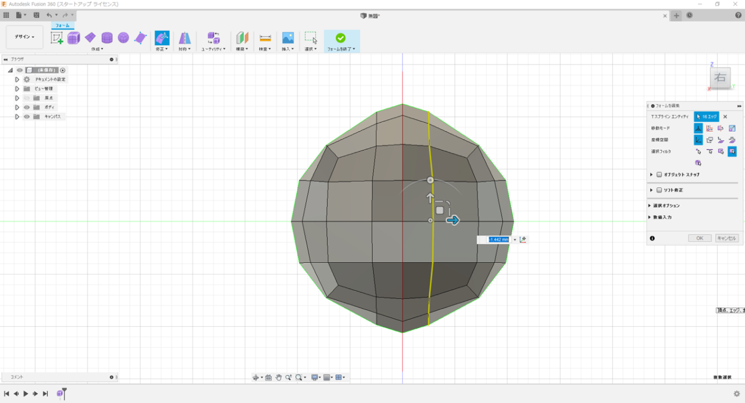Image resolution: width=745 pixels, height=403 pixels.
Task: Enable the ソフト修正 checkbox
Action: point(659,190)
